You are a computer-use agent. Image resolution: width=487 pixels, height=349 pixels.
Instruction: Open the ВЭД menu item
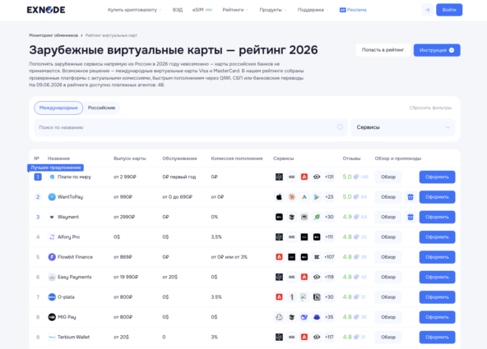[x=178, y=10]
